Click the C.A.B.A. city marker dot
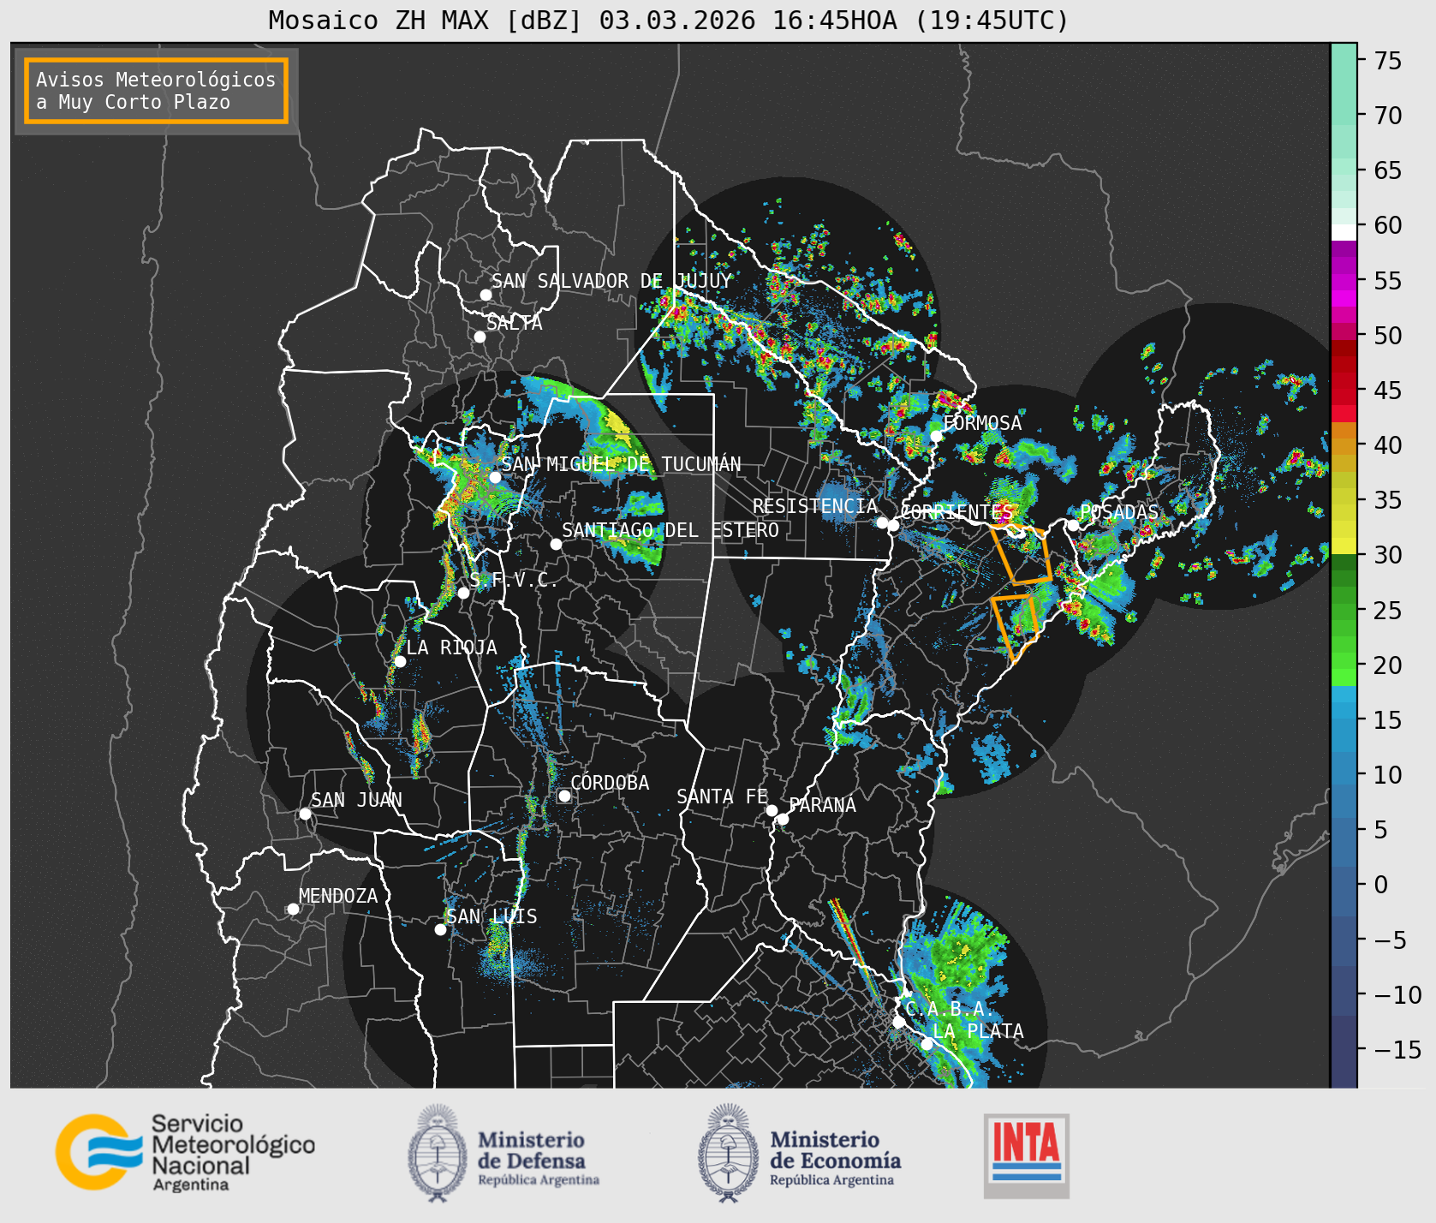 pyautogui.click(x=898, y=1022)
